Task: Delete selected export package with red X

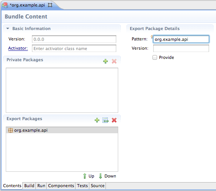Action: pyautogui.click(x=114, y=120)
